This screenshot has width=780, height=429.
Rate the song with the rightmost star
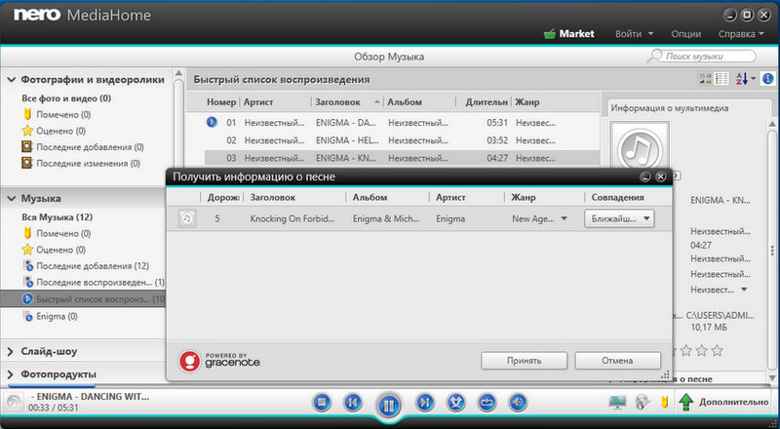point(717,351)
